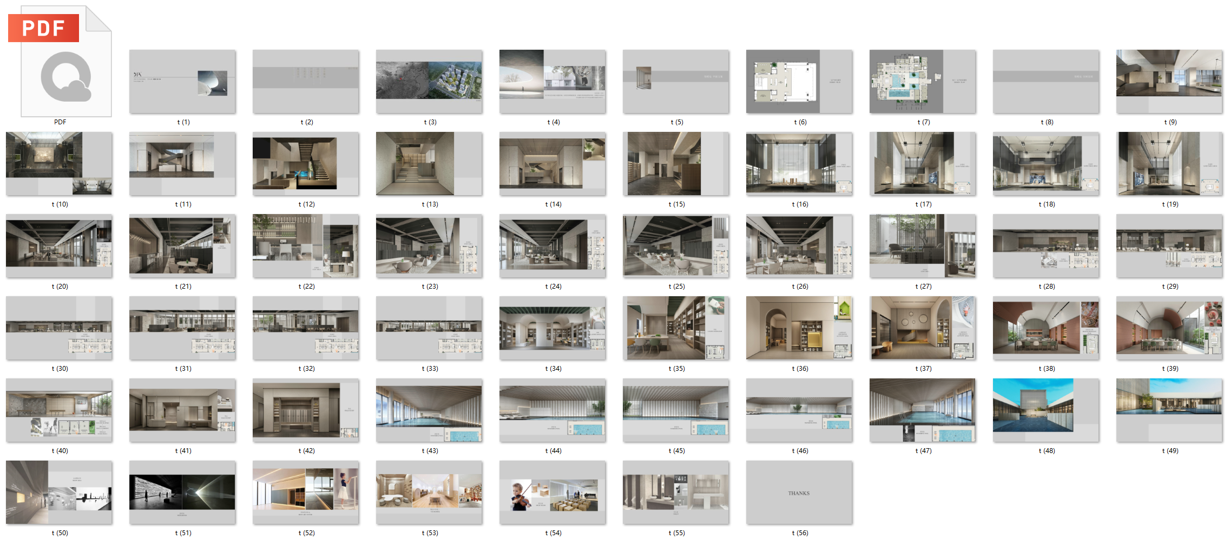The image size is (1230, 546).
Task: Click the t (9) lobby rendering thumbnail
Action: point(1169,82)
